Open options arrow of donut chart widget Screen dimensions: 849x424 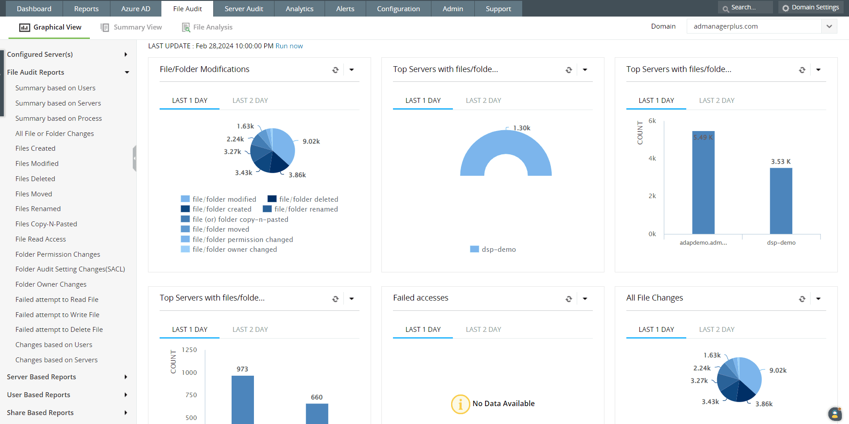(x=585, y=70)
